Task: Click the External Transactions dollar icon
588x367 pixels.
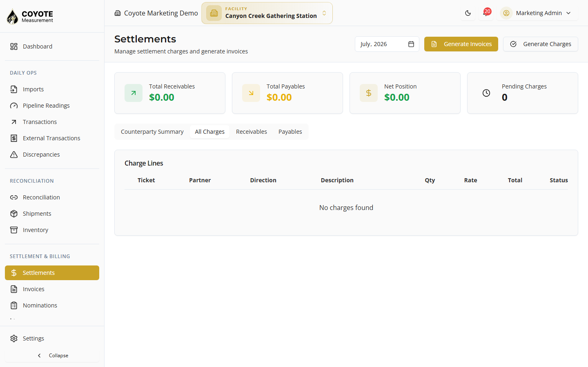Action: pos(14,138)
